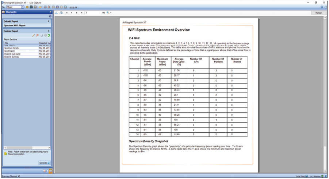Image resolution: width=329 pixels, height=179 pixels.
Task: Click the dark spectrum graph toolbar icon
Action: pos(31,7)
